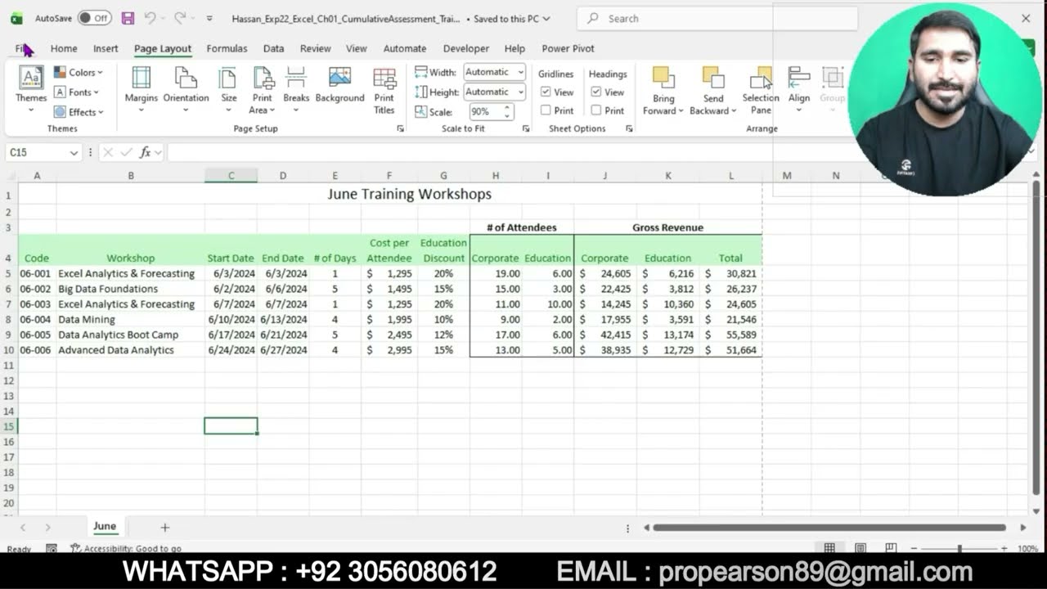
Task: Click the zoom slider in status bar
Action: 959,548
